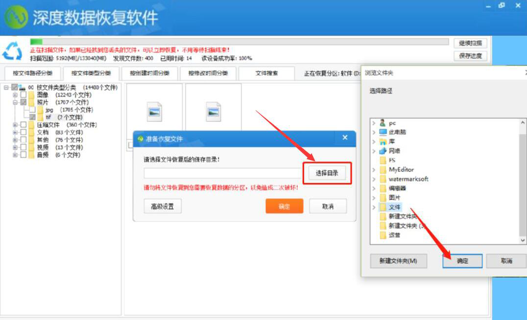
Task: Click the 库 library icon
Action: (x=383, y=141)
